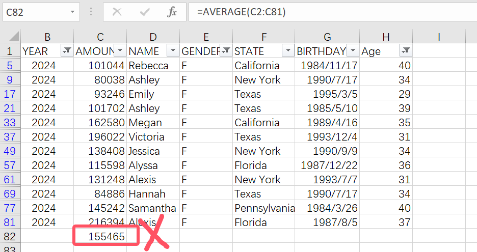Click the Select All corner triangle
This screenshot has height=252, width=477.
click(14, 37)
